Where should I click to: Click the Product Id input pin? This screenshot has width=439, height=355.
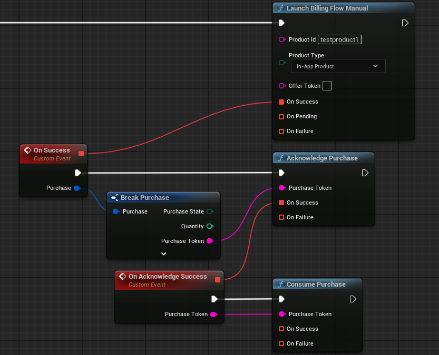coord(281,40)
